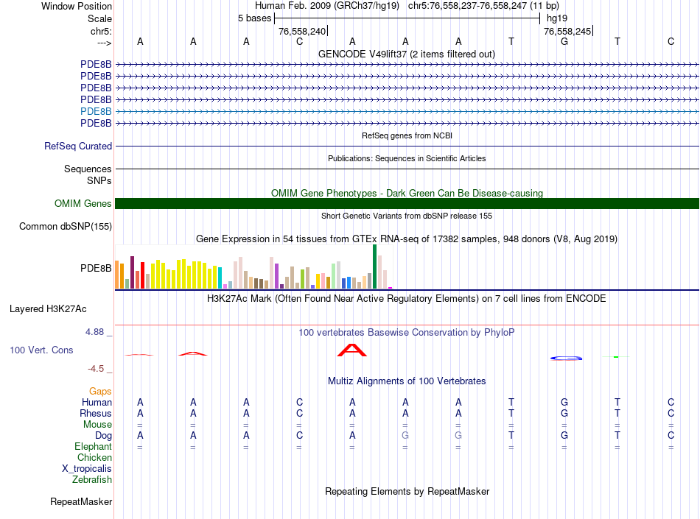The image size is (700, 519).
Task: Click the 100 Vert. Cons track label
Action: click(41, 350)
